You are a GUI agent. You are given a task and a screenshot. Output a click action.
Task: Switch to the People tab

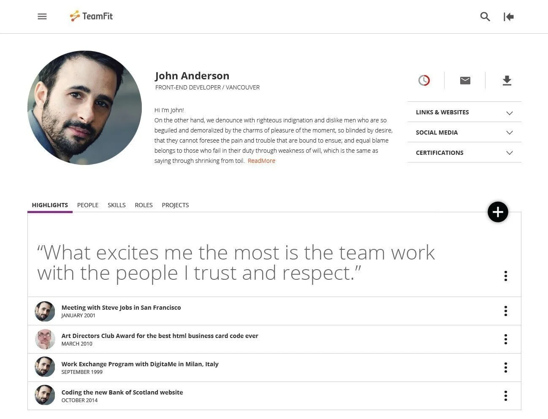88,205
